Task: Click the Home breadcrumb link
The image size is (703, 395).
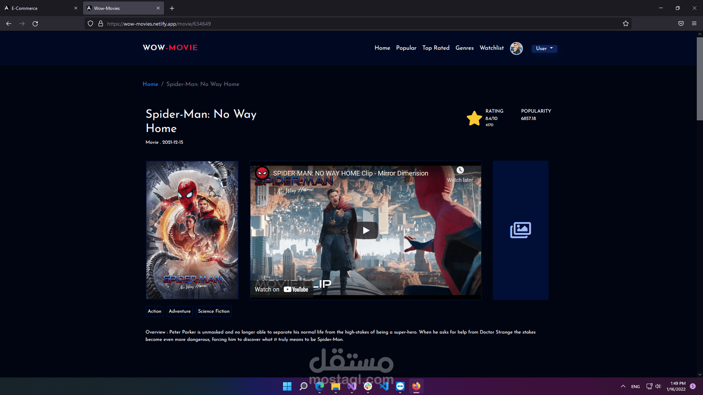Action: tap(150, 84)
